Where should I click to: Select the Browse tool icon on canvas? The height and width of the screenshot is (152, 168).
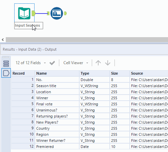(x=57, y=13)
